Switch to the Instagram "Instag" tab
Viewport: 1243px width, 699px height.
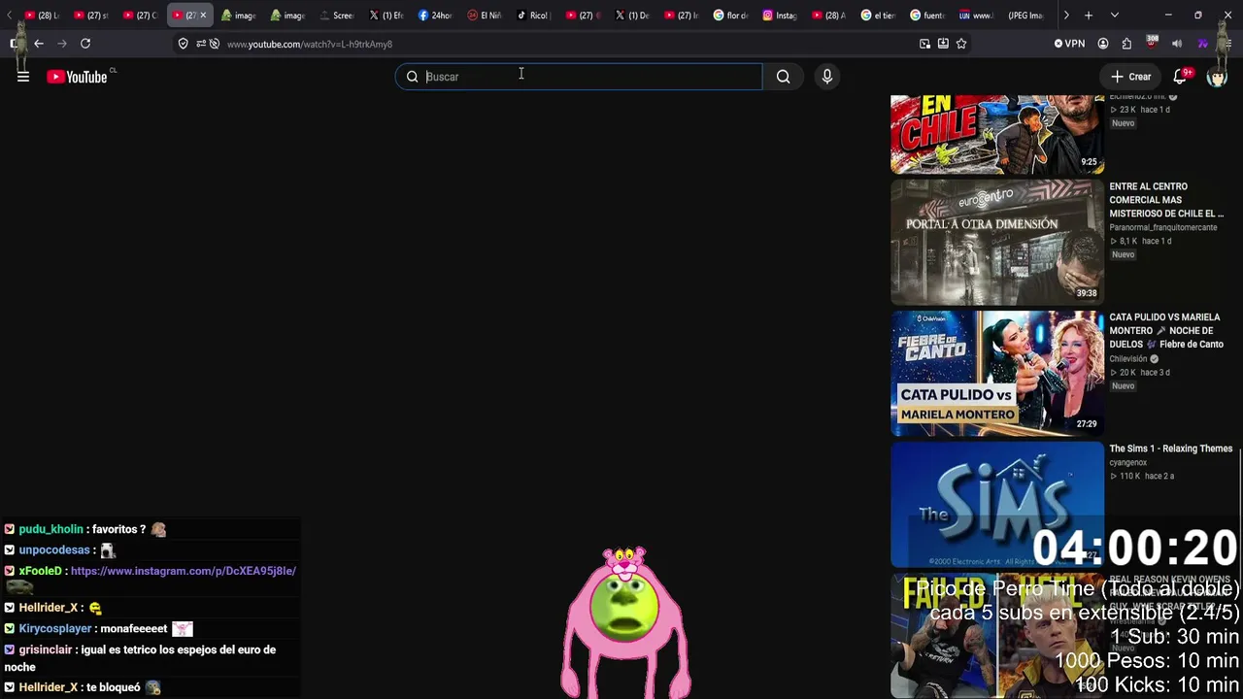[780, 16]
